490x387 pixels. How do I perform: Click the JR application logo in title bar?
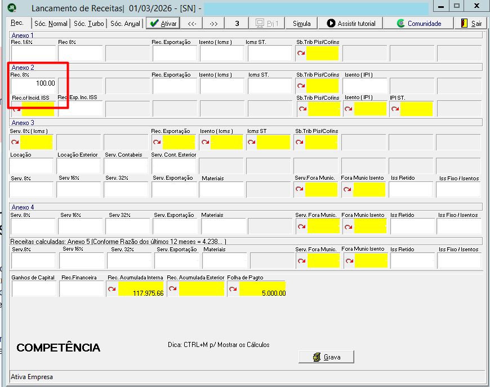pos(12,7)
